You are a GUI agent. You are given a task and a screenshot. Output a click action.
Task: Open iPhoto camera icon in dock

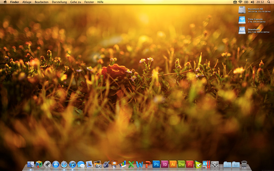pyautogui.click(x=98, y=164)
